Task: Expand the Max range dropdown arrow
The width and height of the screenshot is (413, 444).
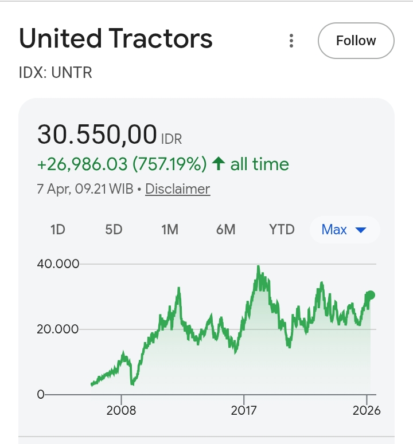Action: click(361, 230)
